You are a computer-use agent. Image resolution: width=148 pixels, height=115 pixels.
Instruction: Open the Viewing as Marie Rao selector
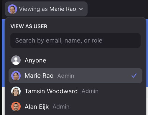(x=46, y=9)
